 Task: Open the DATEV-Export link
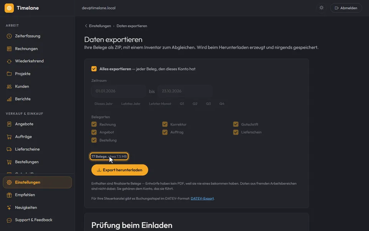(x=202, y=199)
